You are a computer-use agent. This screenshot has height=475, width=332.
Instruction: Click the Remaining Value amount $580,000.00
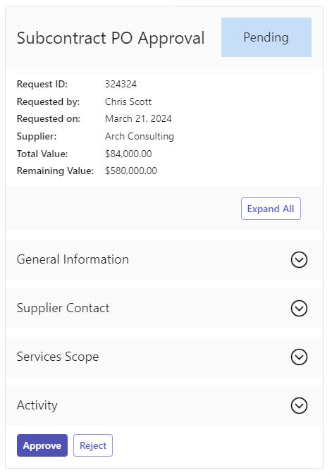point(131,171)
